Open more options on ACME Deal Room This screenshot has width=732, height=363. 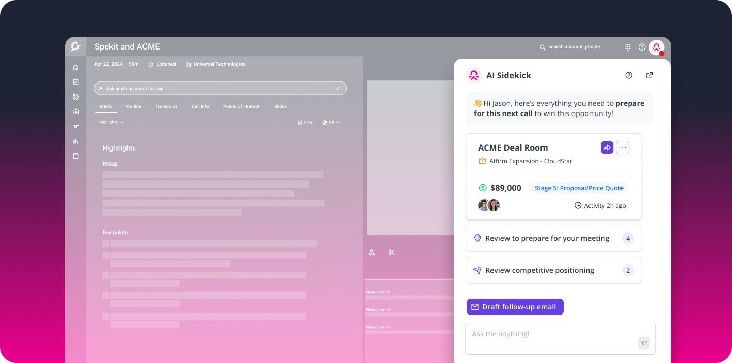pyautogui.click(x=623, y=147)
